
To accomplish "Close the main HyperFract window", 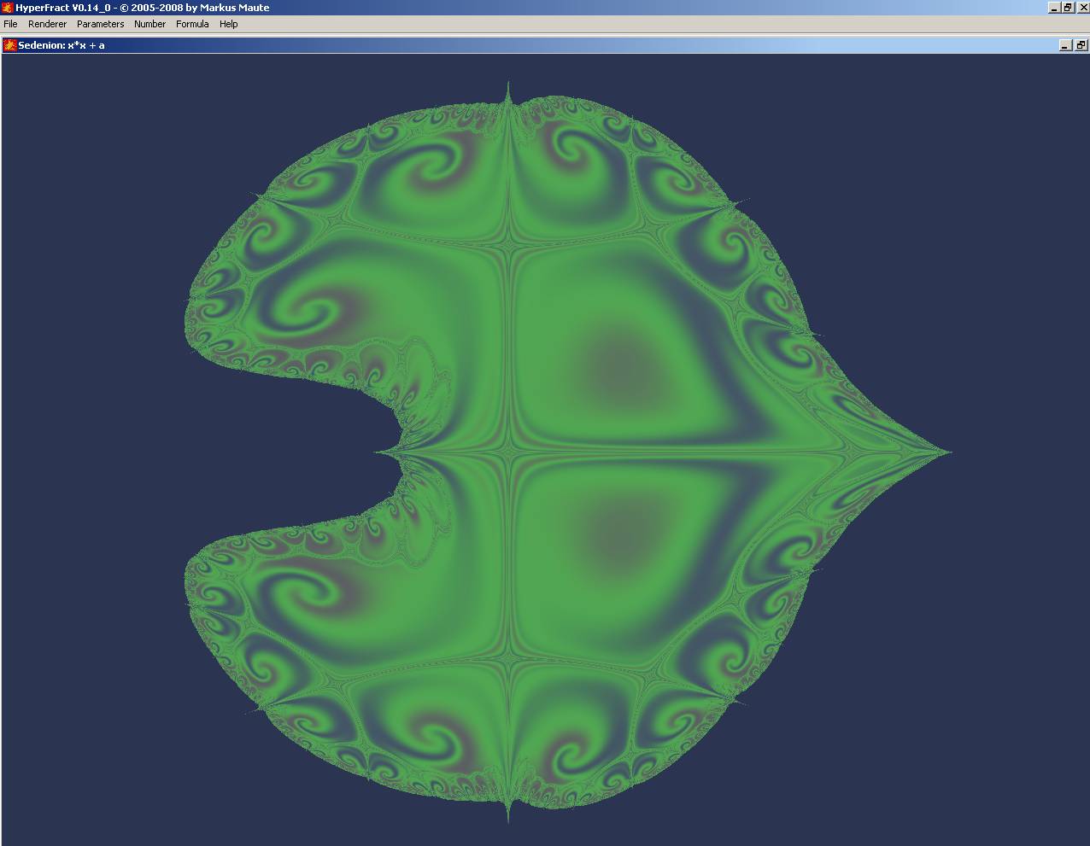I will coord(1081,8).
